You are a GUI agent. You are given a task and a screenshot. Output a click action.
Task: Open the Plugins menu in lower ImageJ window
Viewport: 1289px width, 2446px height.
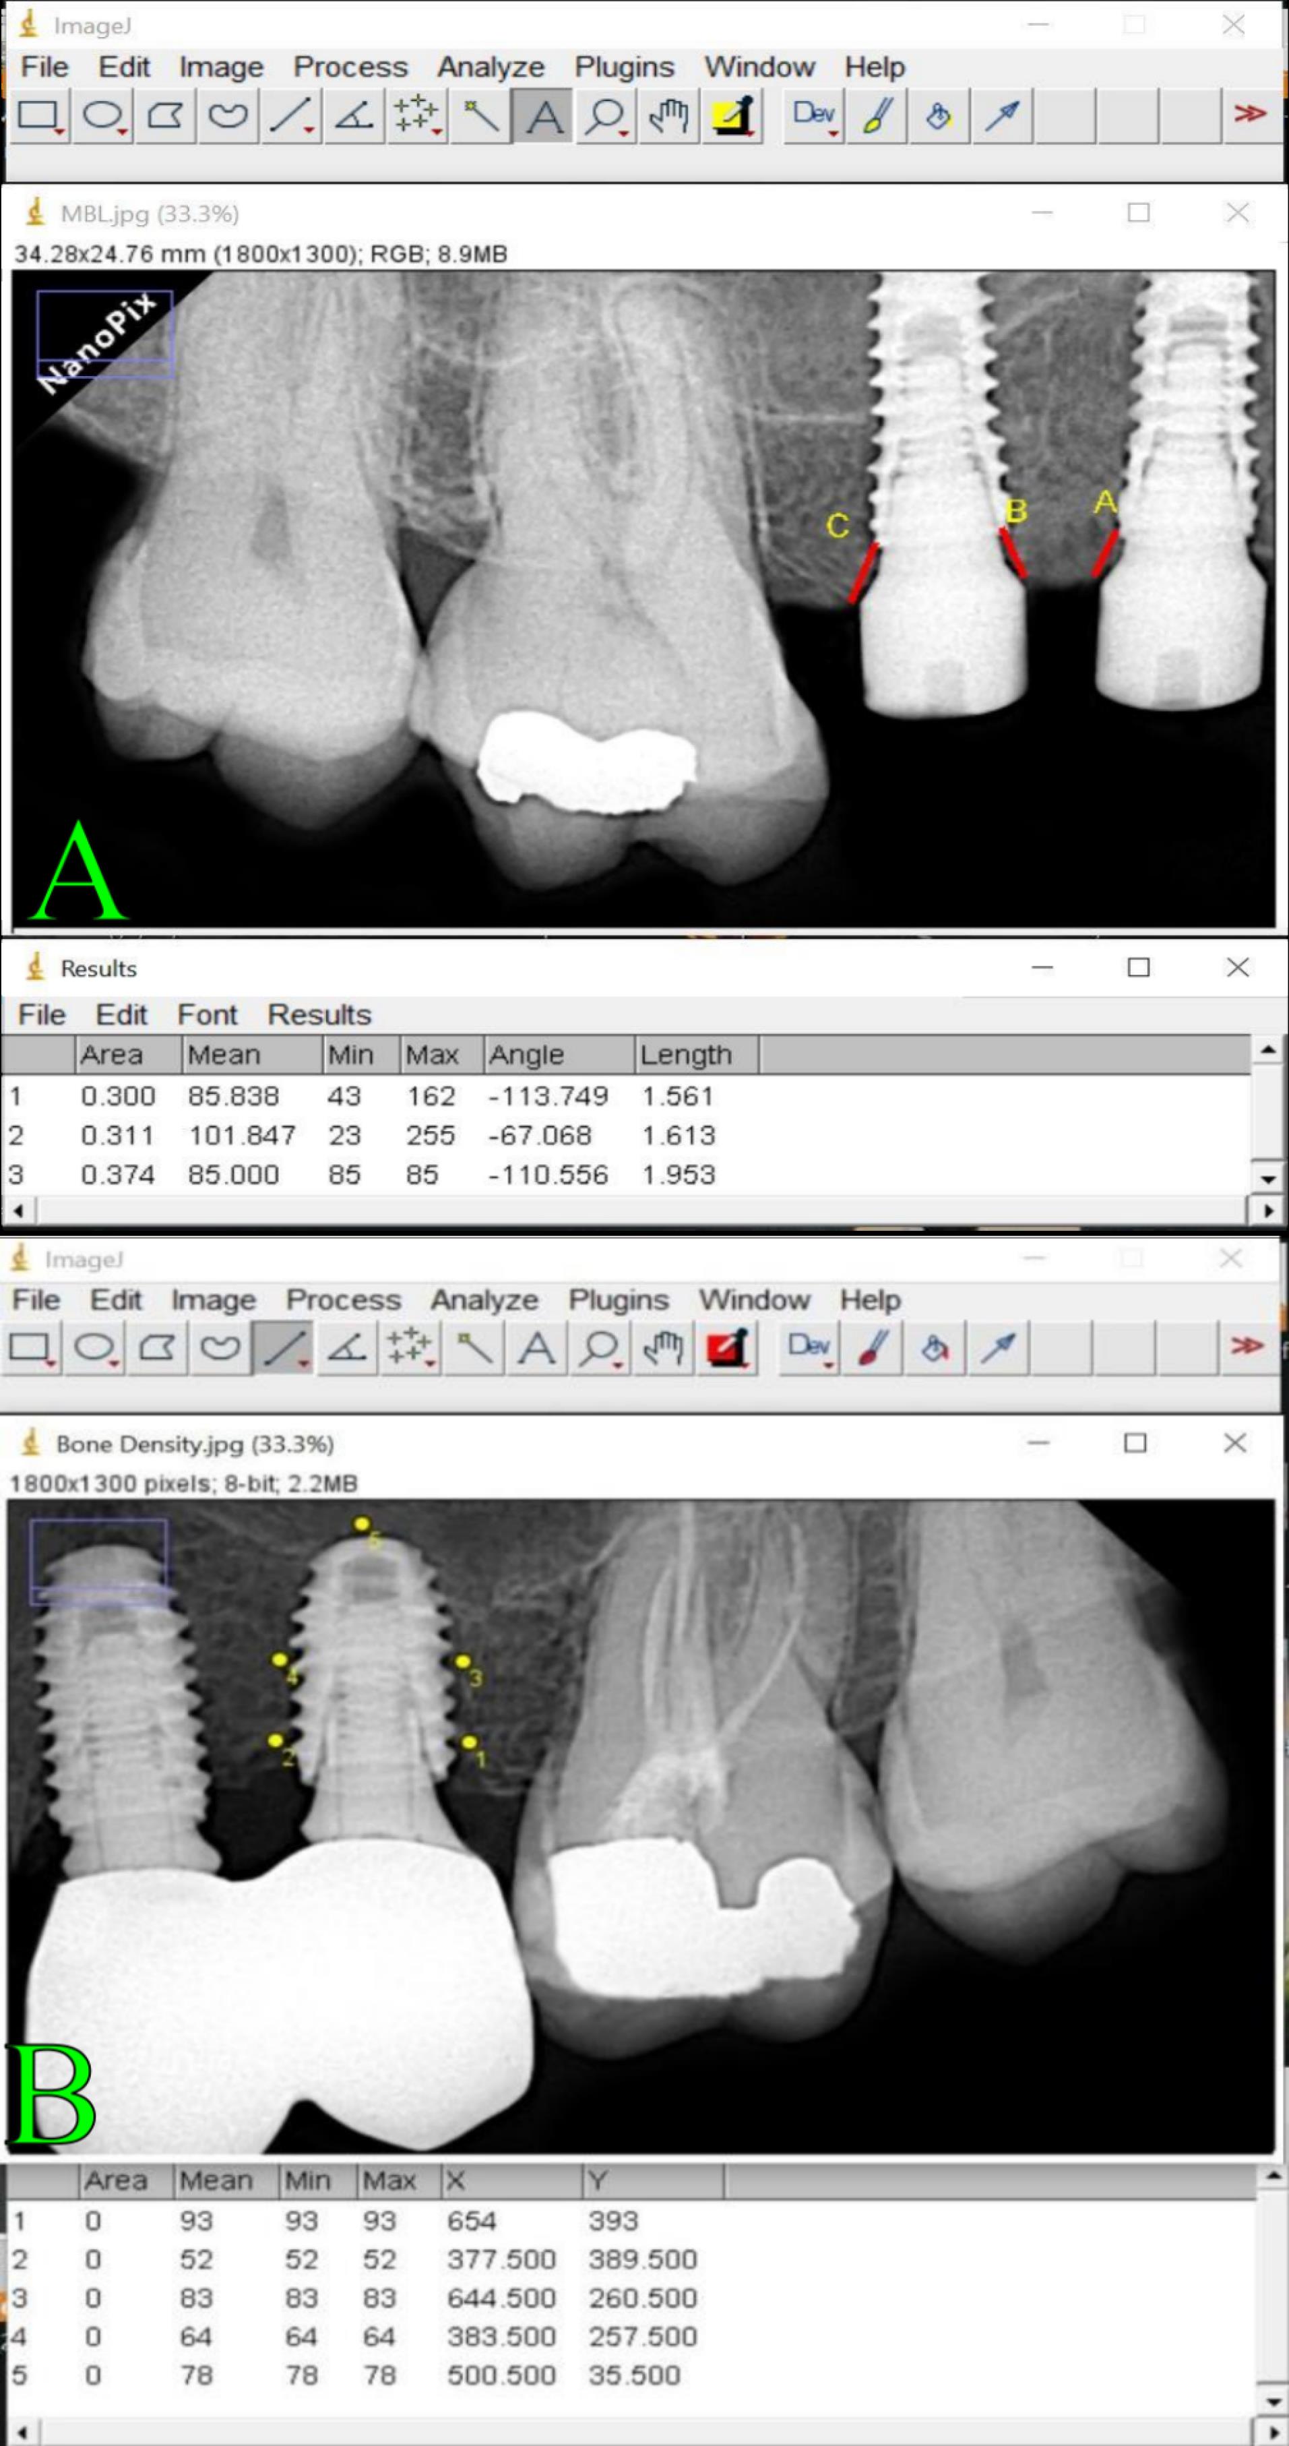(x=619, y=1299)
